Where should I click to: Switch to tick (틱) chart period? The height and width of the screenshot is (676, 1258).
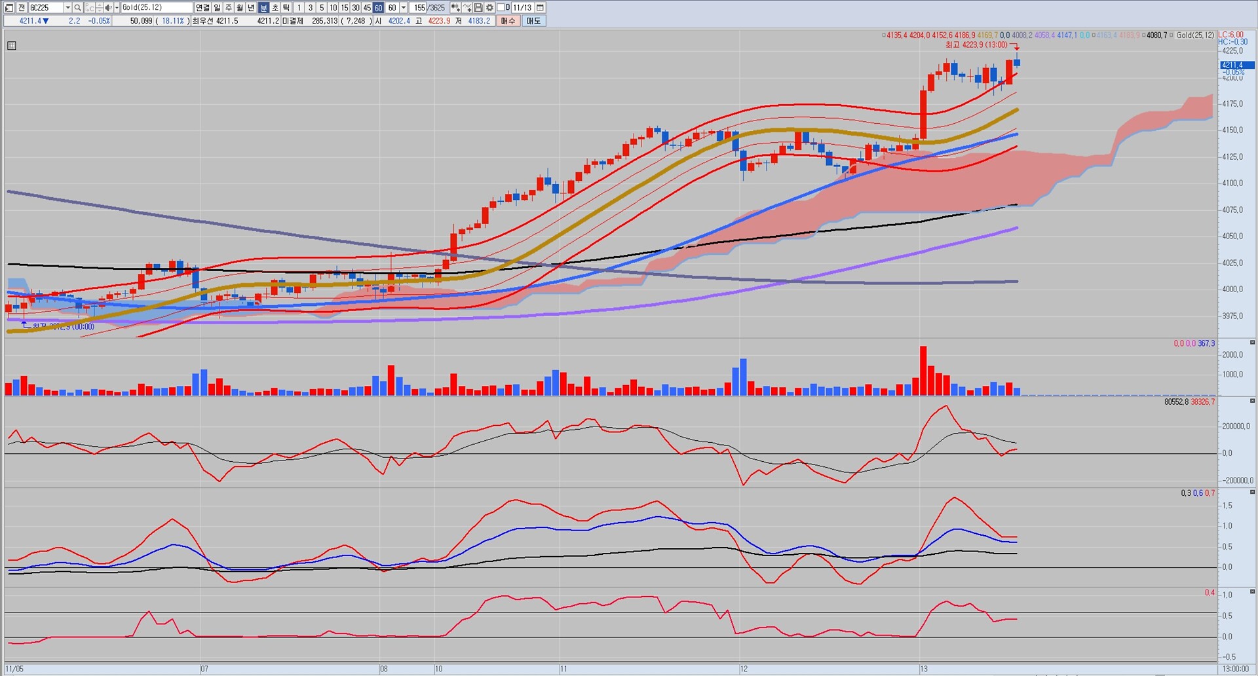[x=286, y=8]
